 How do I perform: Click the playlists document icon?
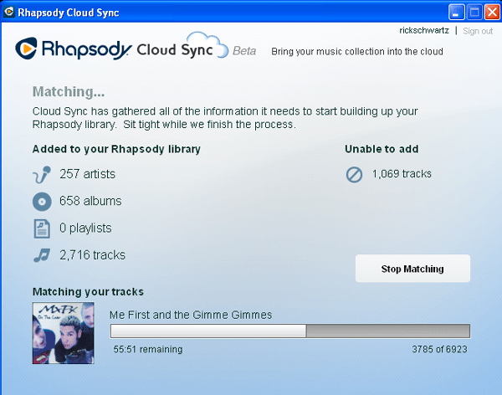42,228
